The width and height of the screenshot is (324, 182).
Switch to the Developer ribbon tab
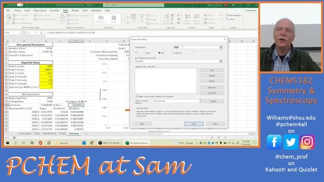click(x=96, y=10)
